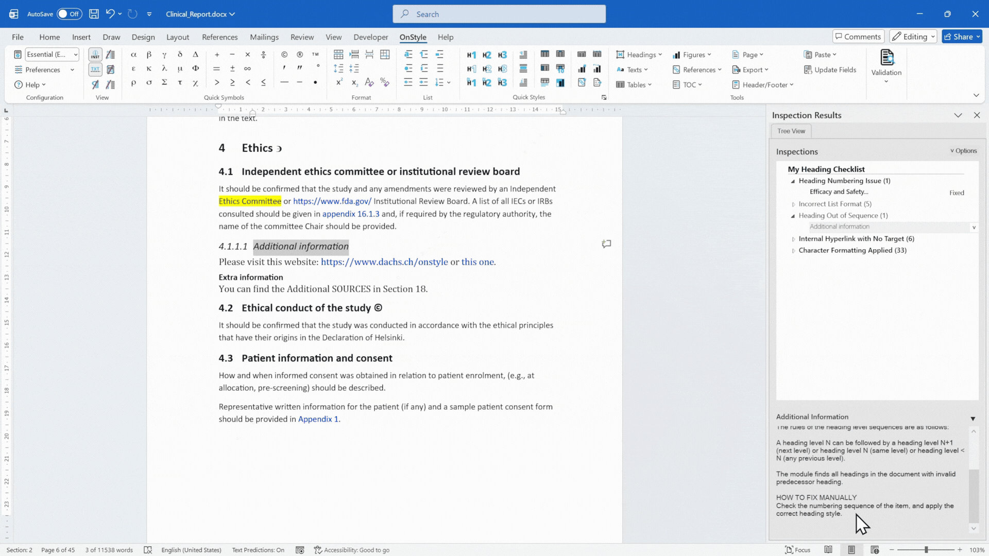Apply the first H1 heading quick style

click(x=471, y=55)
